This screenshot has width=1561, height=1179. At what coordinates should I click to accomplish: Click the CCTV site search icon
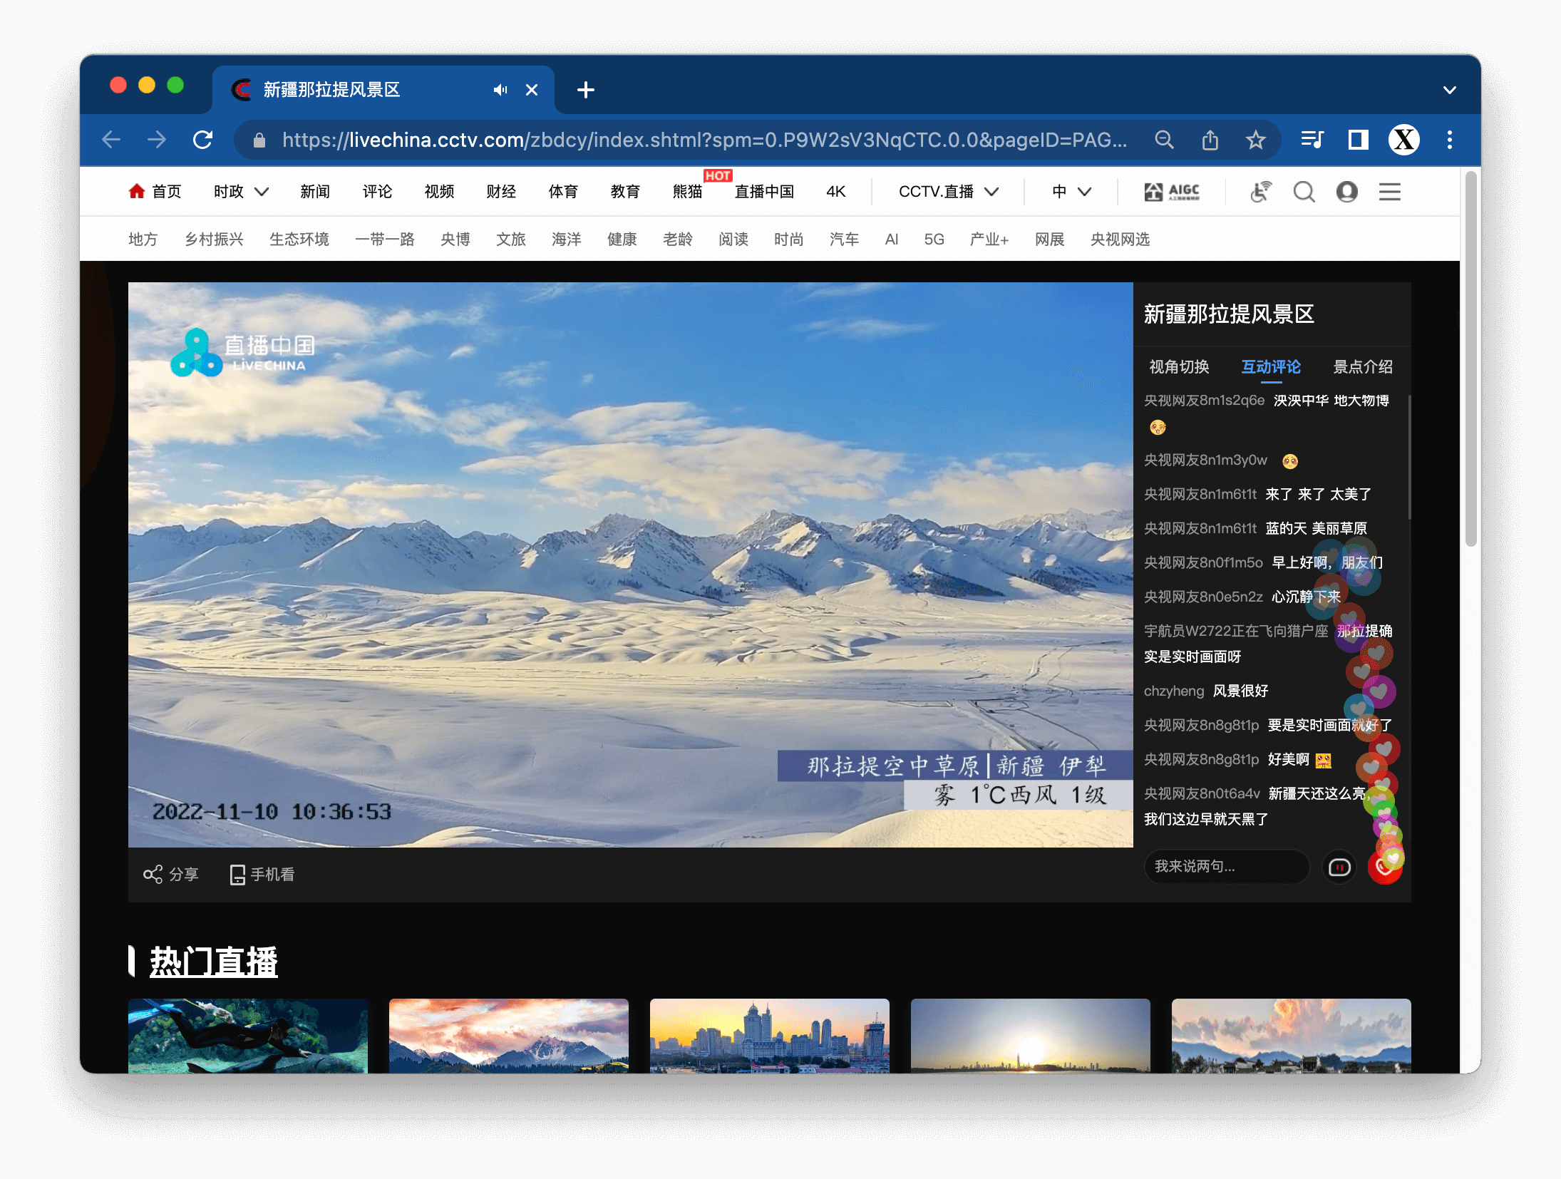(1304, 192)
